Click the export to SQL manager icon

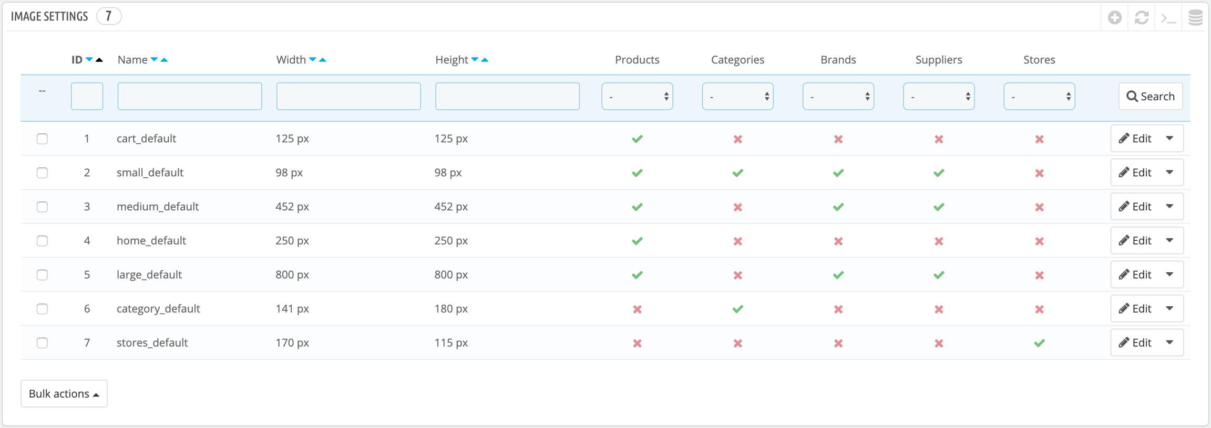click(1195, 18)
